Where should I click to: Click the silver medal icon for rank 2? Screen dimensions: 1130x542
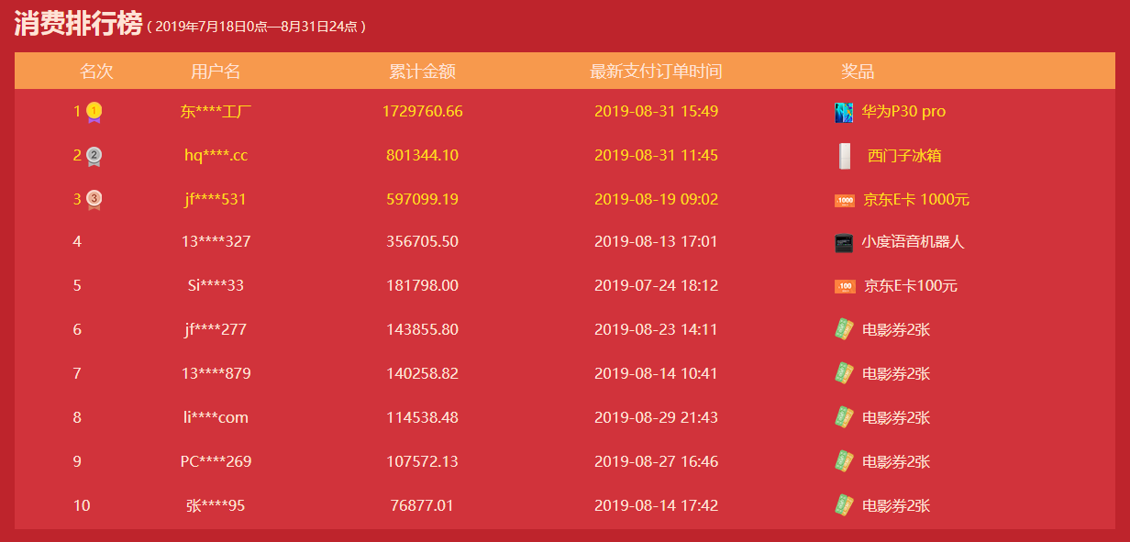(94, 157)
